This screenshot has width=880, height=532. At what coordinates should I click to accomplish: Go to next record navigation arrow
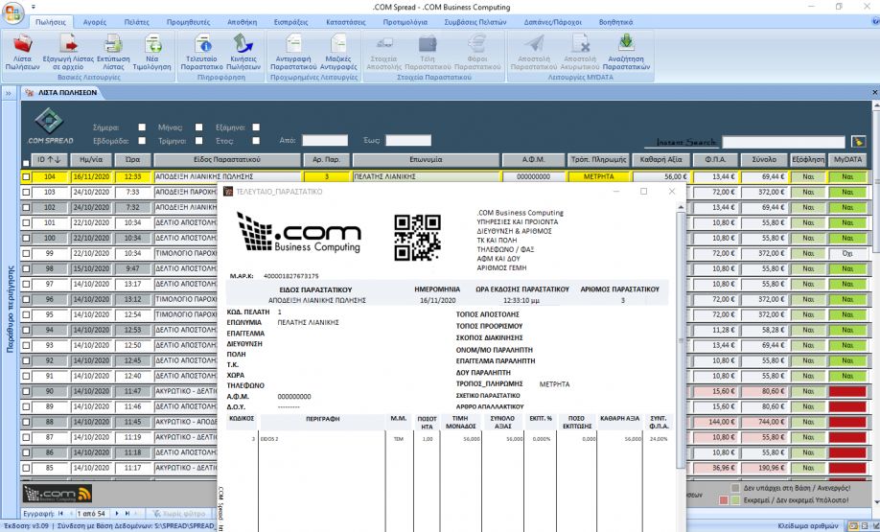(117, 514)
